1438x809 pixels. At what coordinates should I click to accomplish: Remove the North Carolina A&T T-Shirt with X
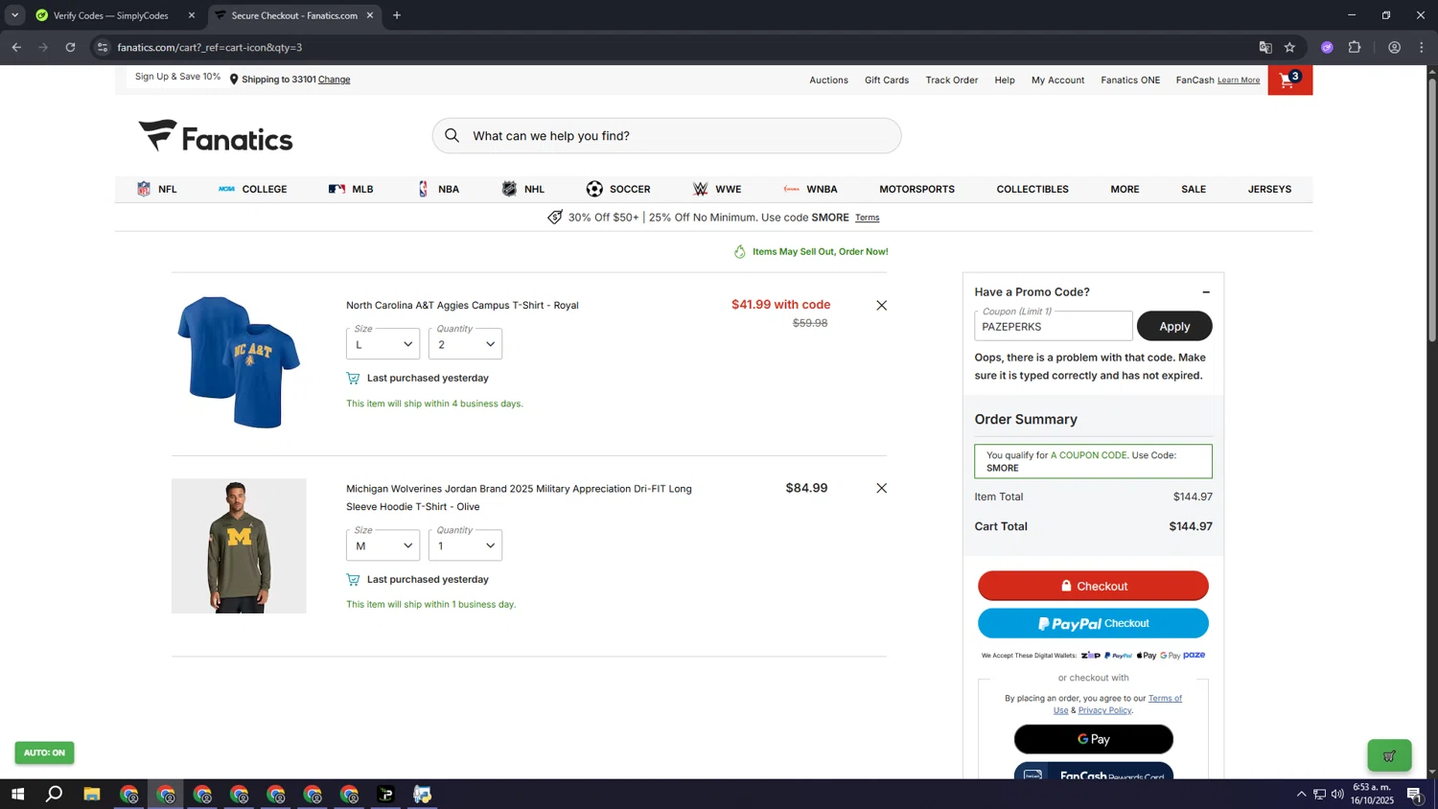pyautogui.click(x=881, y=306)
